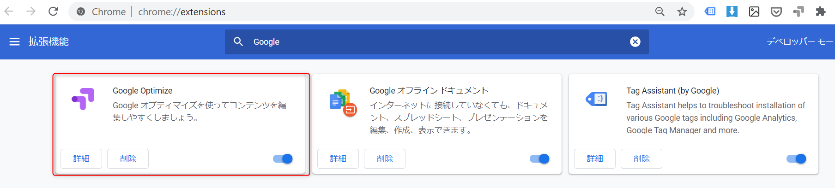Open the Extensions puzzle piece menu
This screenshot has width=835, height=188.
point(821,12)
